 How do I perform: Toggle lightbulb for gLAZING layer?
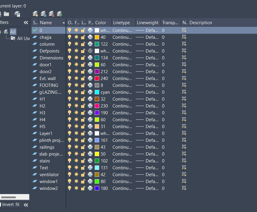[x=69, y=92]
